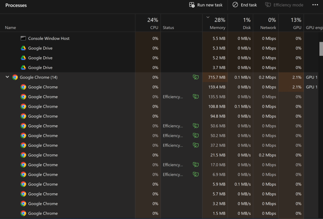Click the efficiency leaf icon in the 50.2 MB row
This screenshot has width=323, height=219.
pyautogui.click(x=196, y=136)
